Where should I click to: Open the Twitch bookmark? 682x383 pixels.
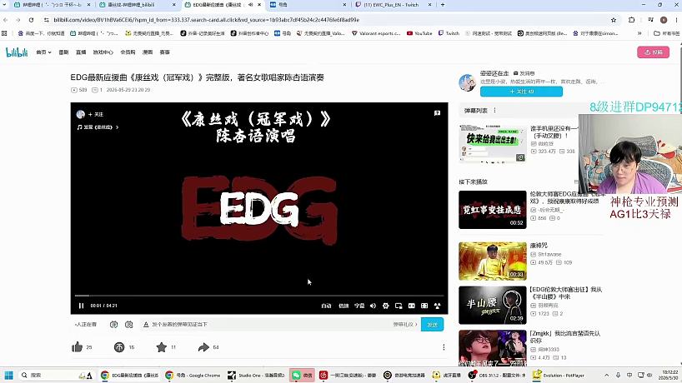(449, 33)
